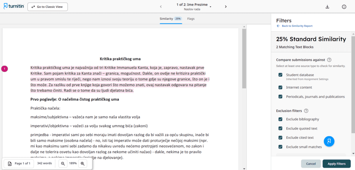355x170 pixels.
Task: Click line starting imperativi/objektivna
Action: (x=89, y=126)
